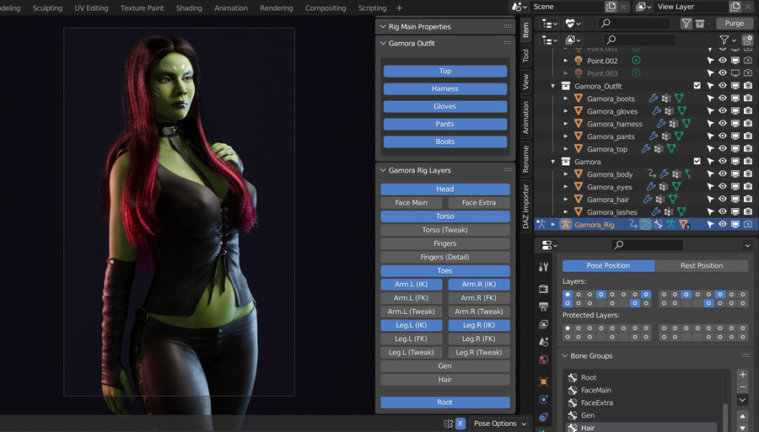Switch to the Shading workspace tab
The height and width of the screenshot is (432, 759).
pyautogui.click(x=189, y=8)
